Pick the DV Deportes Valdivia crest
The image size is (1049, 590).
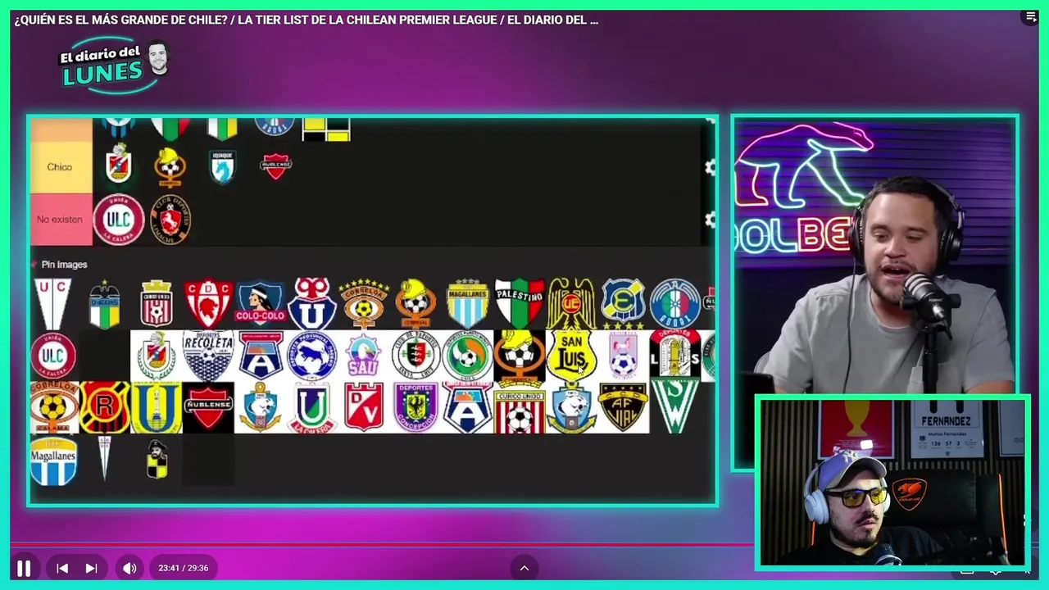pyautogui.click(x=364, y=407)
